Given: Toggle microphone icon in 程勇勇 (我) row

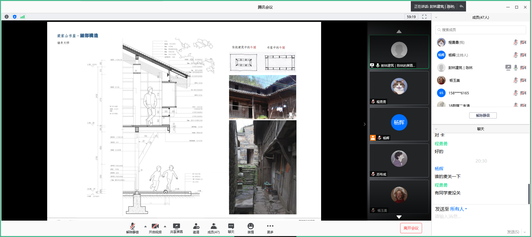Looking at the screenshot, I should 516,42.
